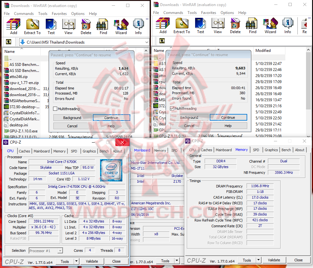
Task: Open Options menu in left WinRAR
Action: [x=78, y=14]
